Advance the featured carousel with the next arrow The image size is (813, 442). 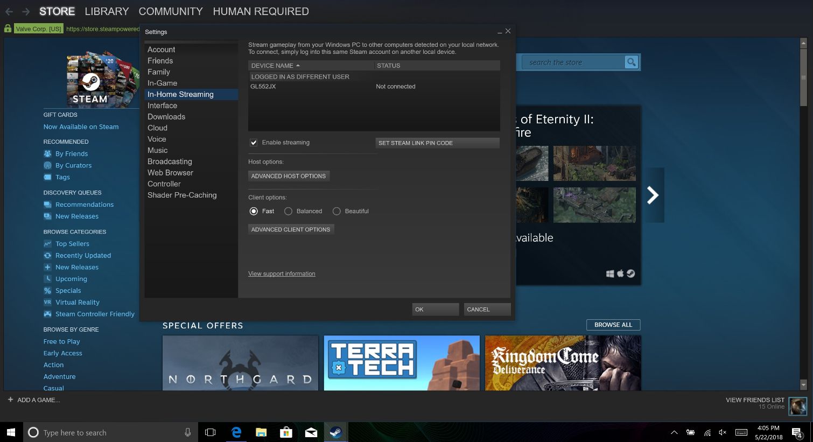(653, 195)
